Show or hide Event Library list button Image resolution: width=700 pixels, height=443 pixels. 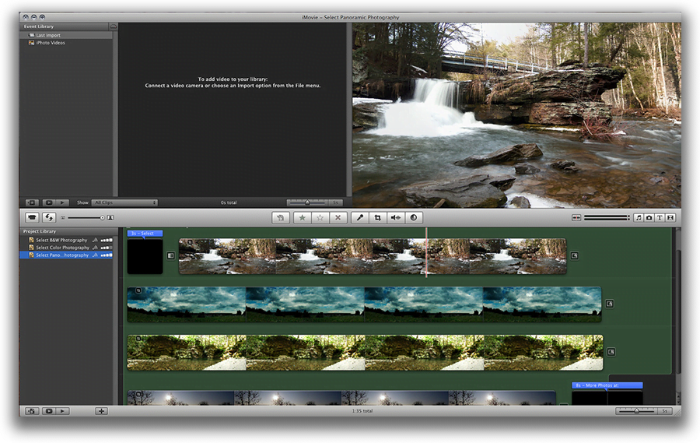32,202
